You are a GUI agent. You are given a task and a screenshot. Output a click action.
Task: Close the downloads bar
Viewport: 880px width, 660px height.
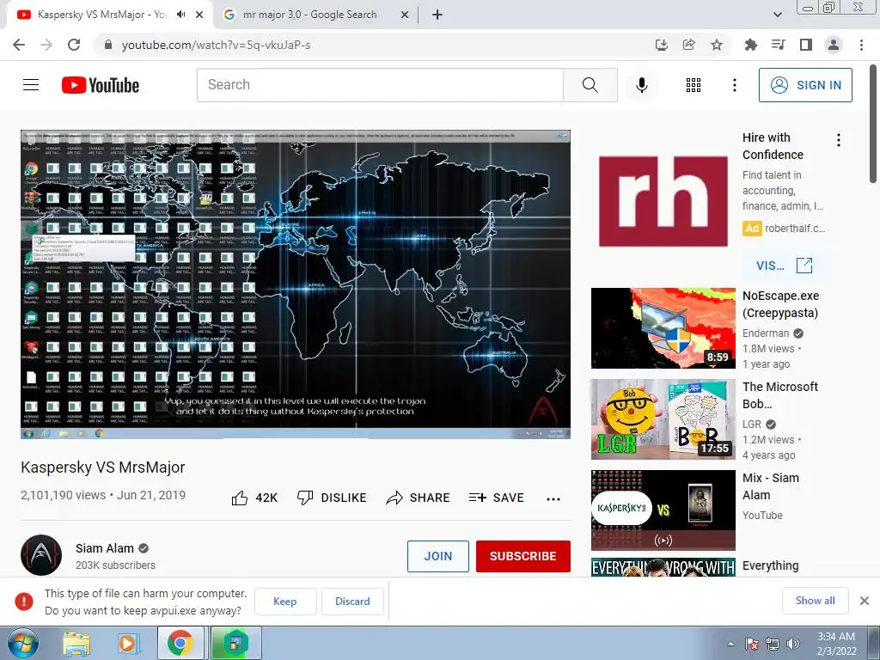coord(865,601)
